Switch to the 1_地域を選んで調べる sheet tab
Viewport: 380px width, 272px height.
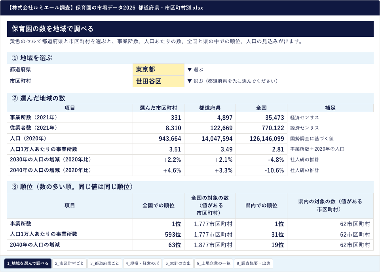click(28, 263)
